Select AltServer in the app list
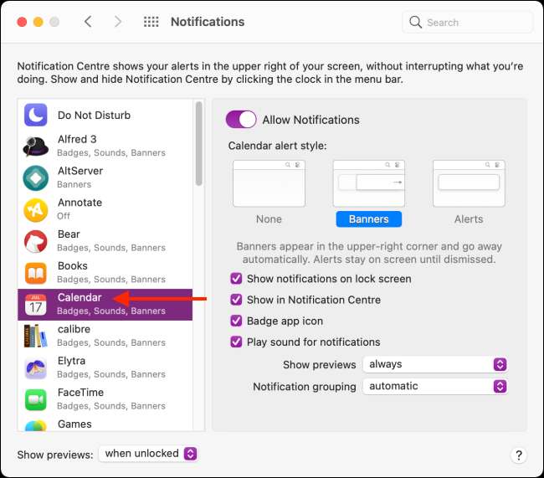 [x=105, y=178]
